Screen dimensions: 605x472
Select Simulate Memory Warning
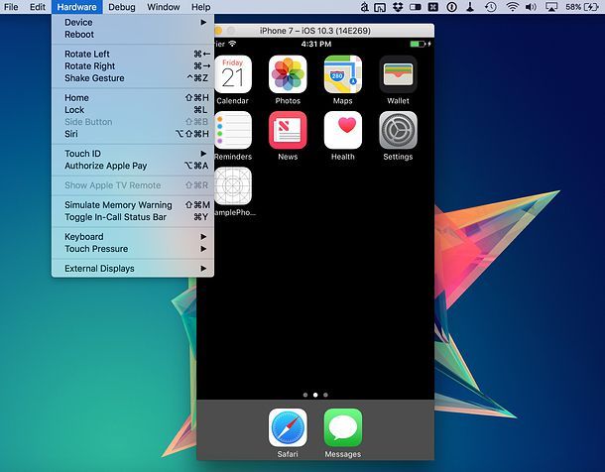pos(133,204)
